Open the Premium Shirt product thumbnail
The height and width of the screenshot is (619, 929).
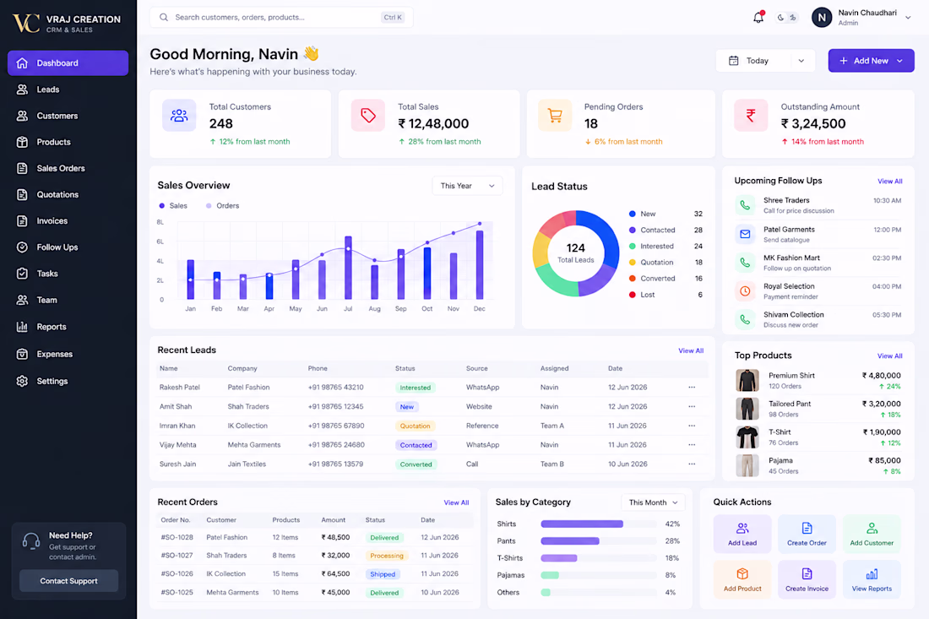pyautogui.click(x=747, y=380)
